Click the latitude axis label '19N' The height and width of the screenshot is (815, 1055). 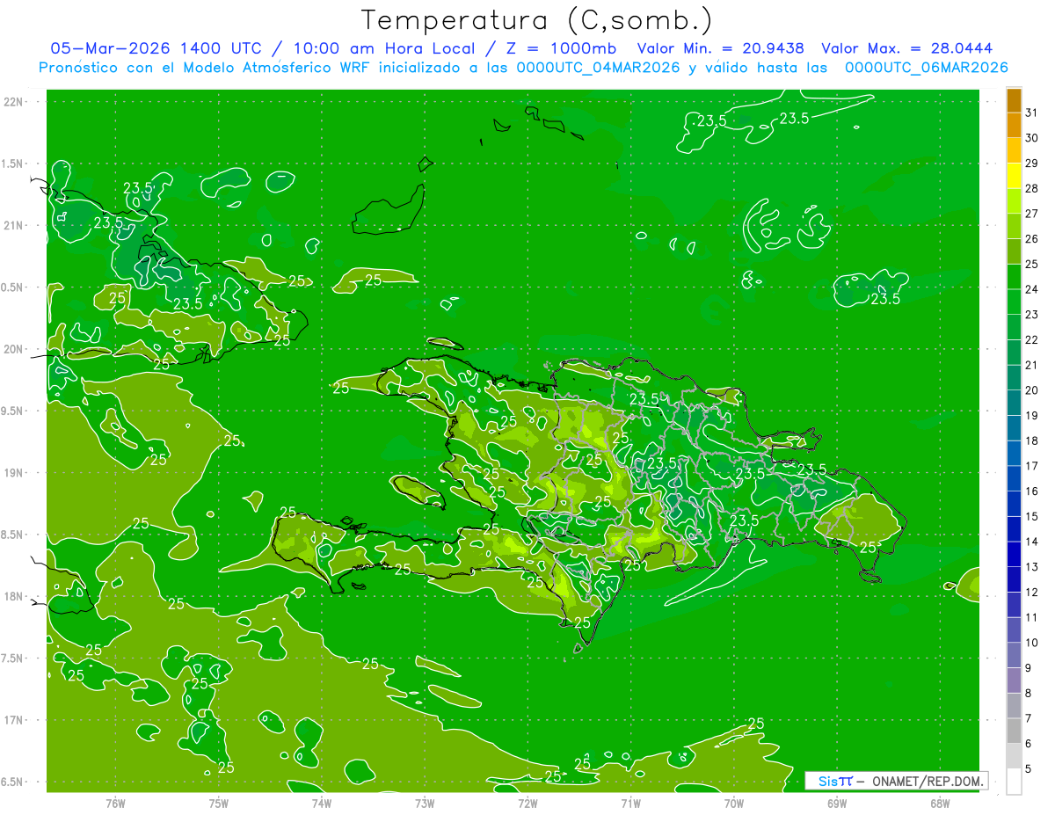[x=15, y=472]
